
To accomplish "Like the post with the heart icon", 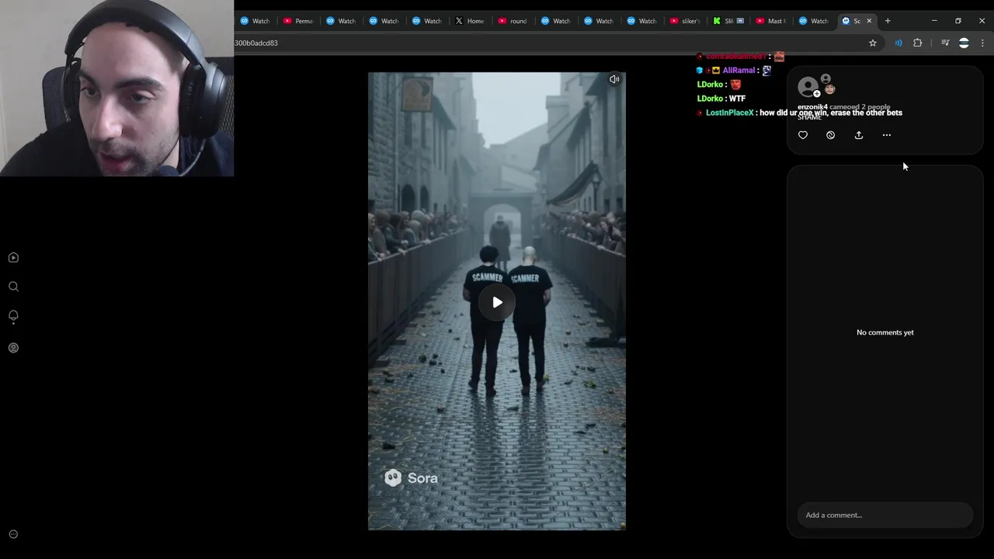I will pos(803,135).
